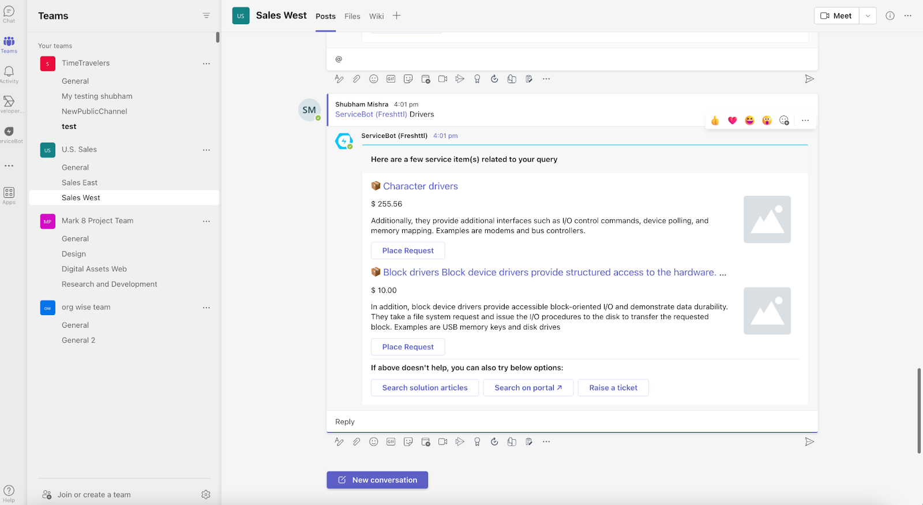This screenshot has height=505, width=923.
Task: Select the Sales West channel
Action: point(124,197)
